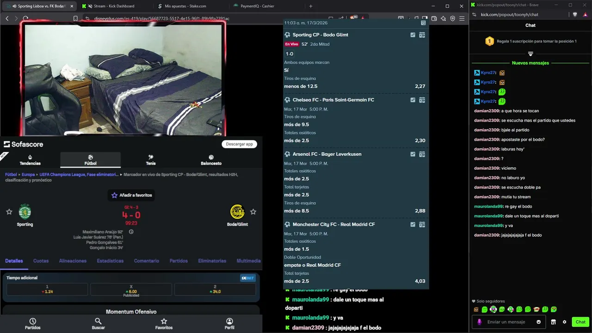Click Descargar app button on Sofascore
592x333 pixels.
point(239,144)
